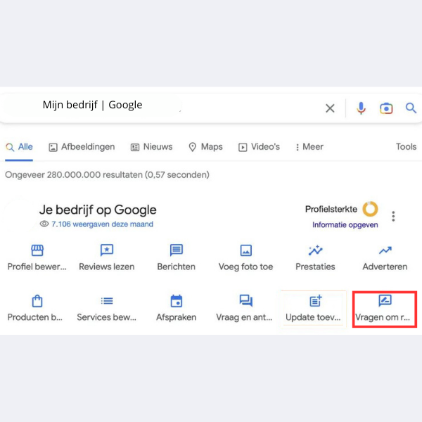
Task: Open the three-dot profile options menu
Action: (x=393, y=216)
